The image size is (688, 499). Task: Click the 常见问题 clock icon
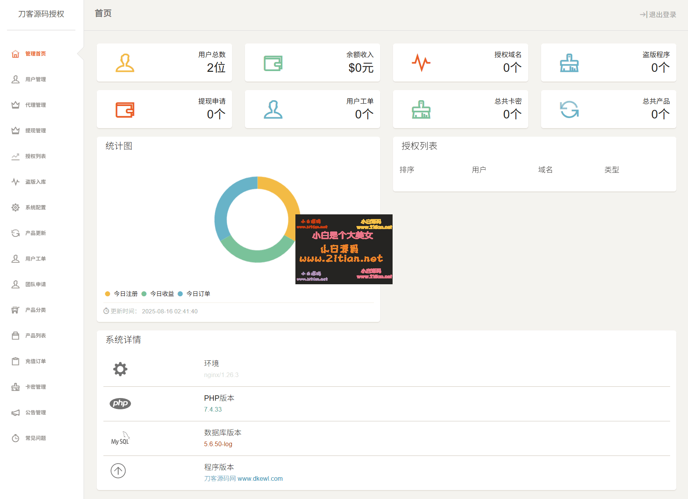tap(16, 438)
